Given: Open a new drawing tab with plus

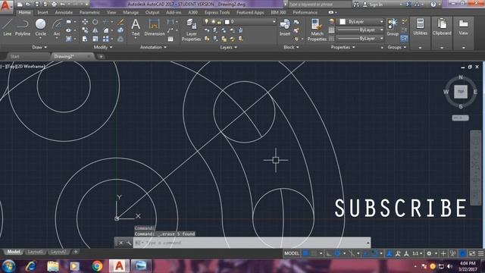Looking at the screenshot, I should (101, 57).
